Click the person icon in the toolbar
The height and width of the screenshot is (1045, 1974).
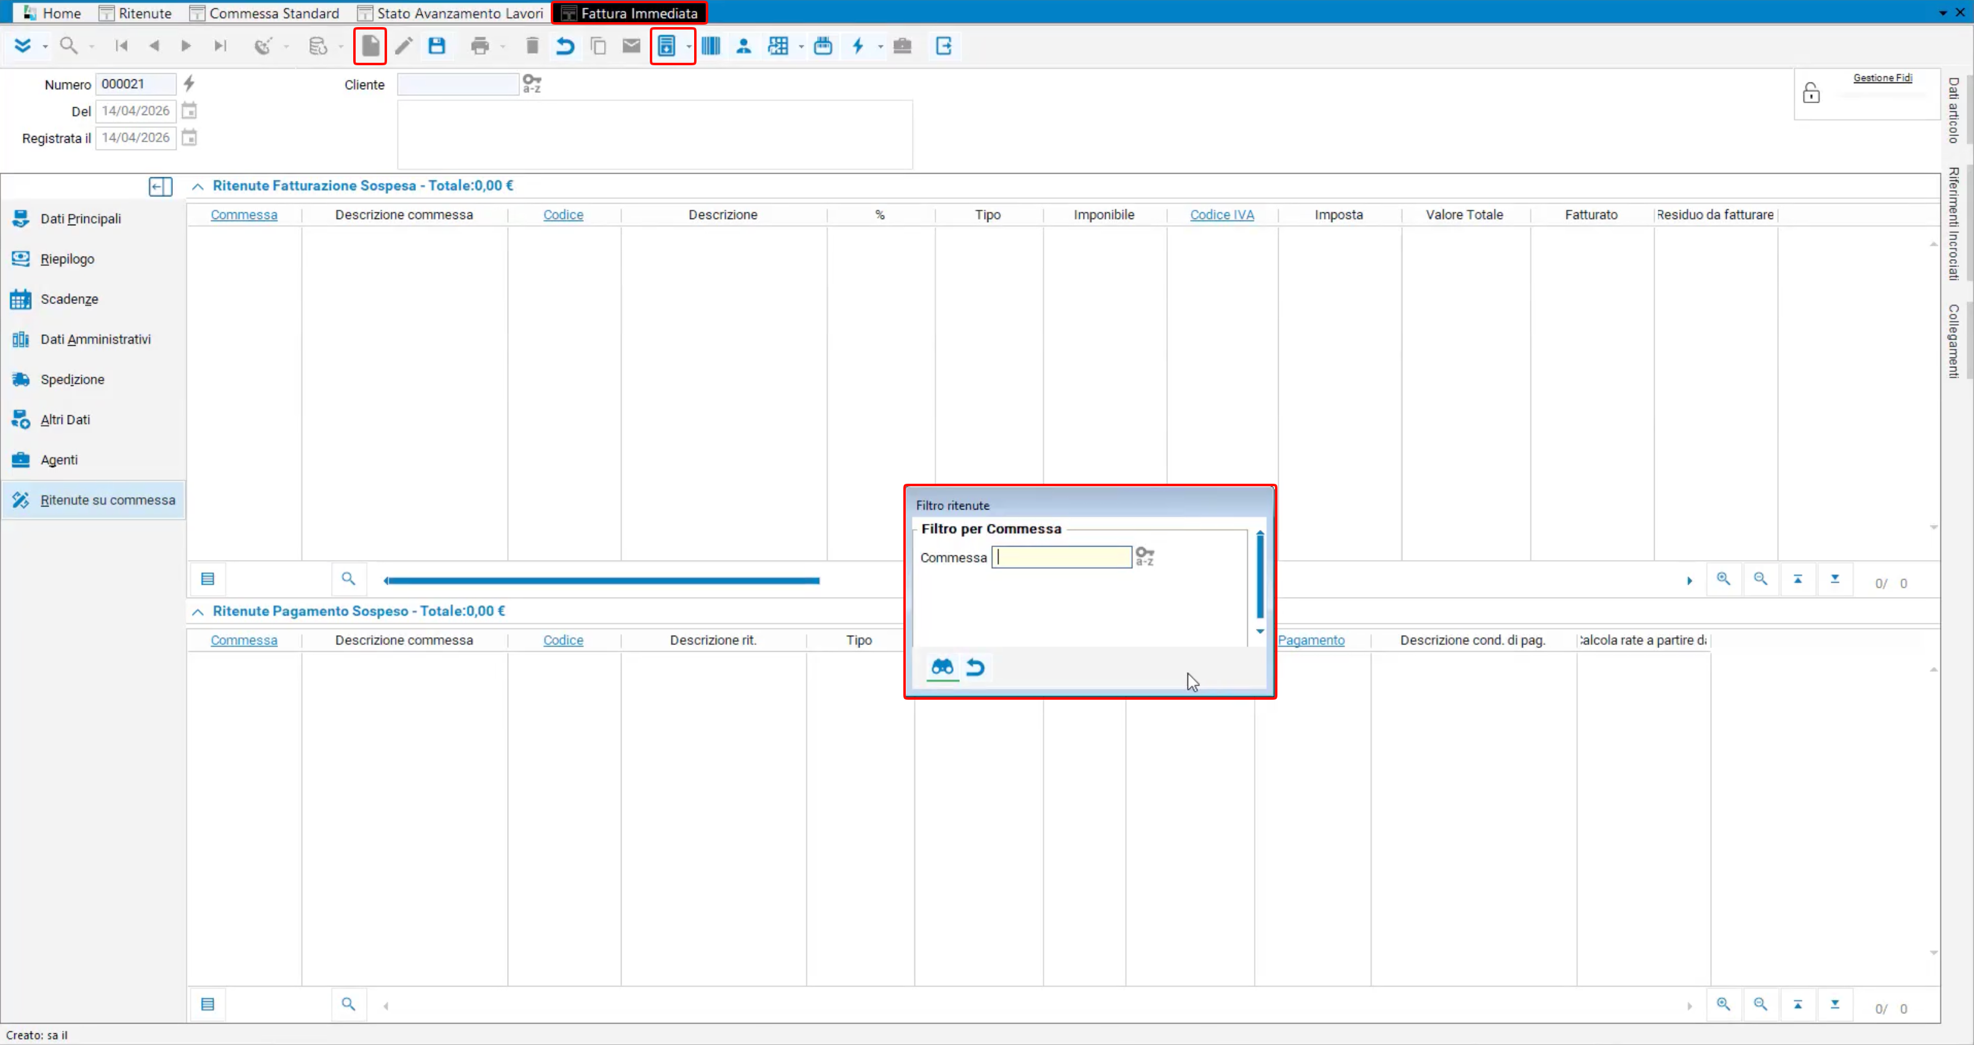click(743, 46)
